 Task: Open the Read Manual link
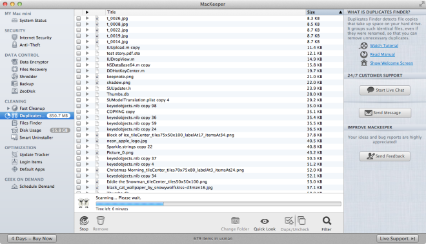click(382, 54)
